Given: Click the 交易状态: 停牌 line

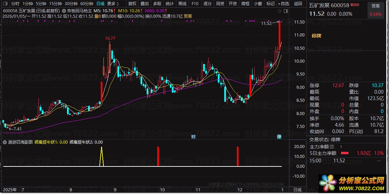Looking at the screenshot, I should pyautogui.click(x=325, y=140).
